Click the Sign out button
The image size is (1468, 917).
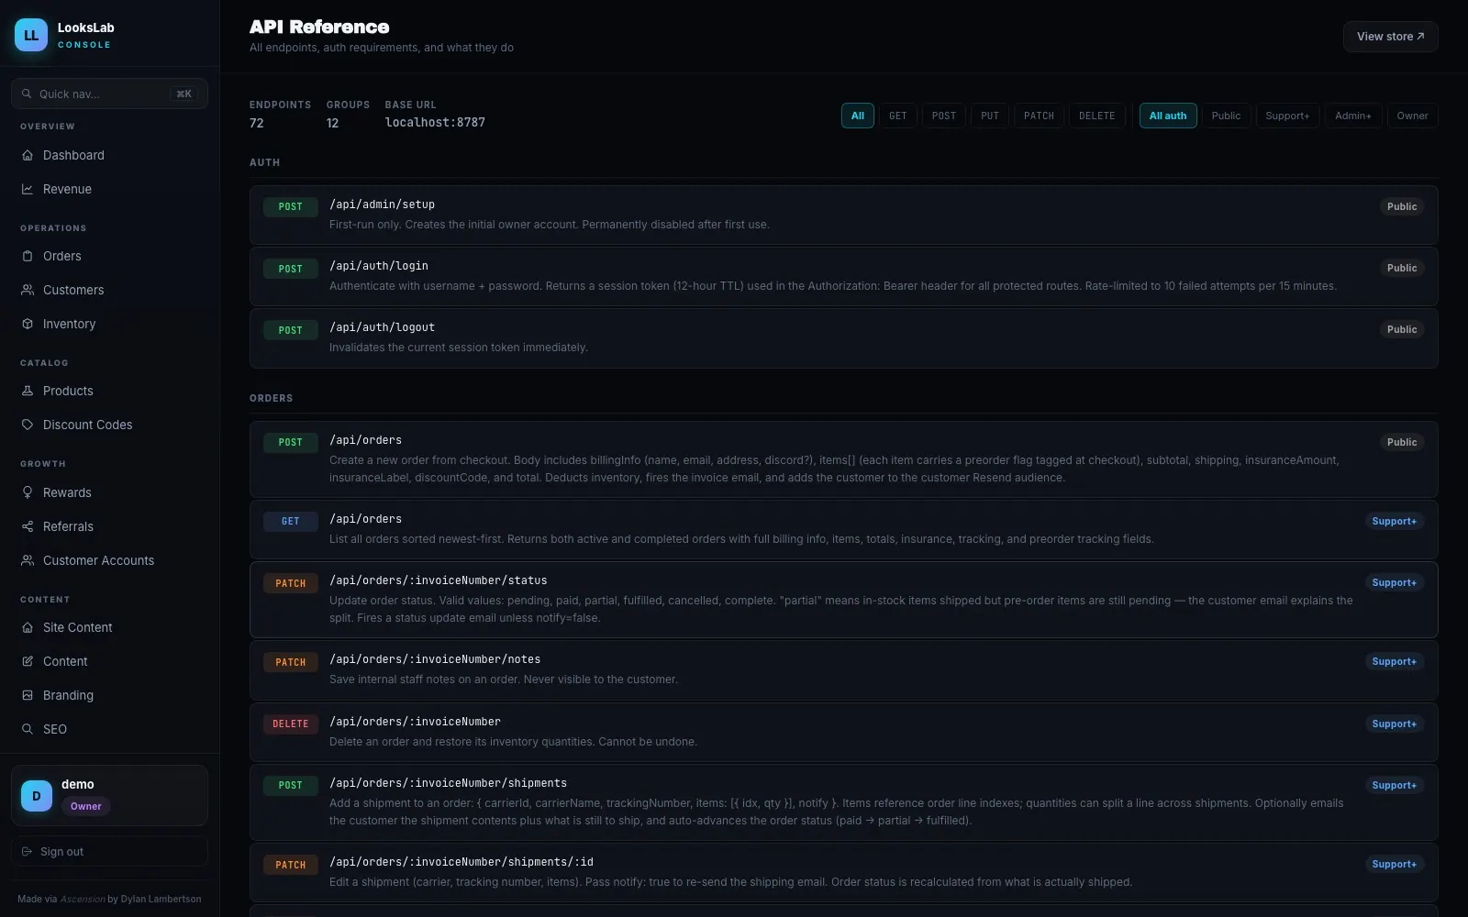(x=109, y=851)
